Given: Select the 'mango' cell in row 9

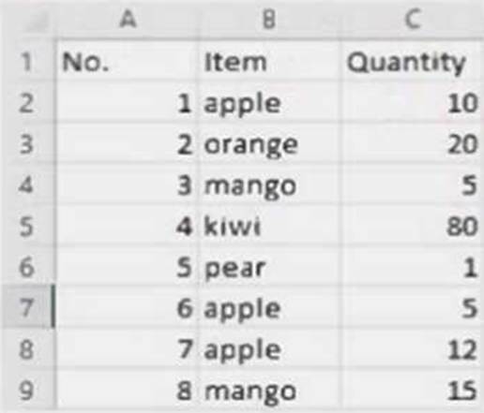Looking at the screenshot, I should 269,390.
